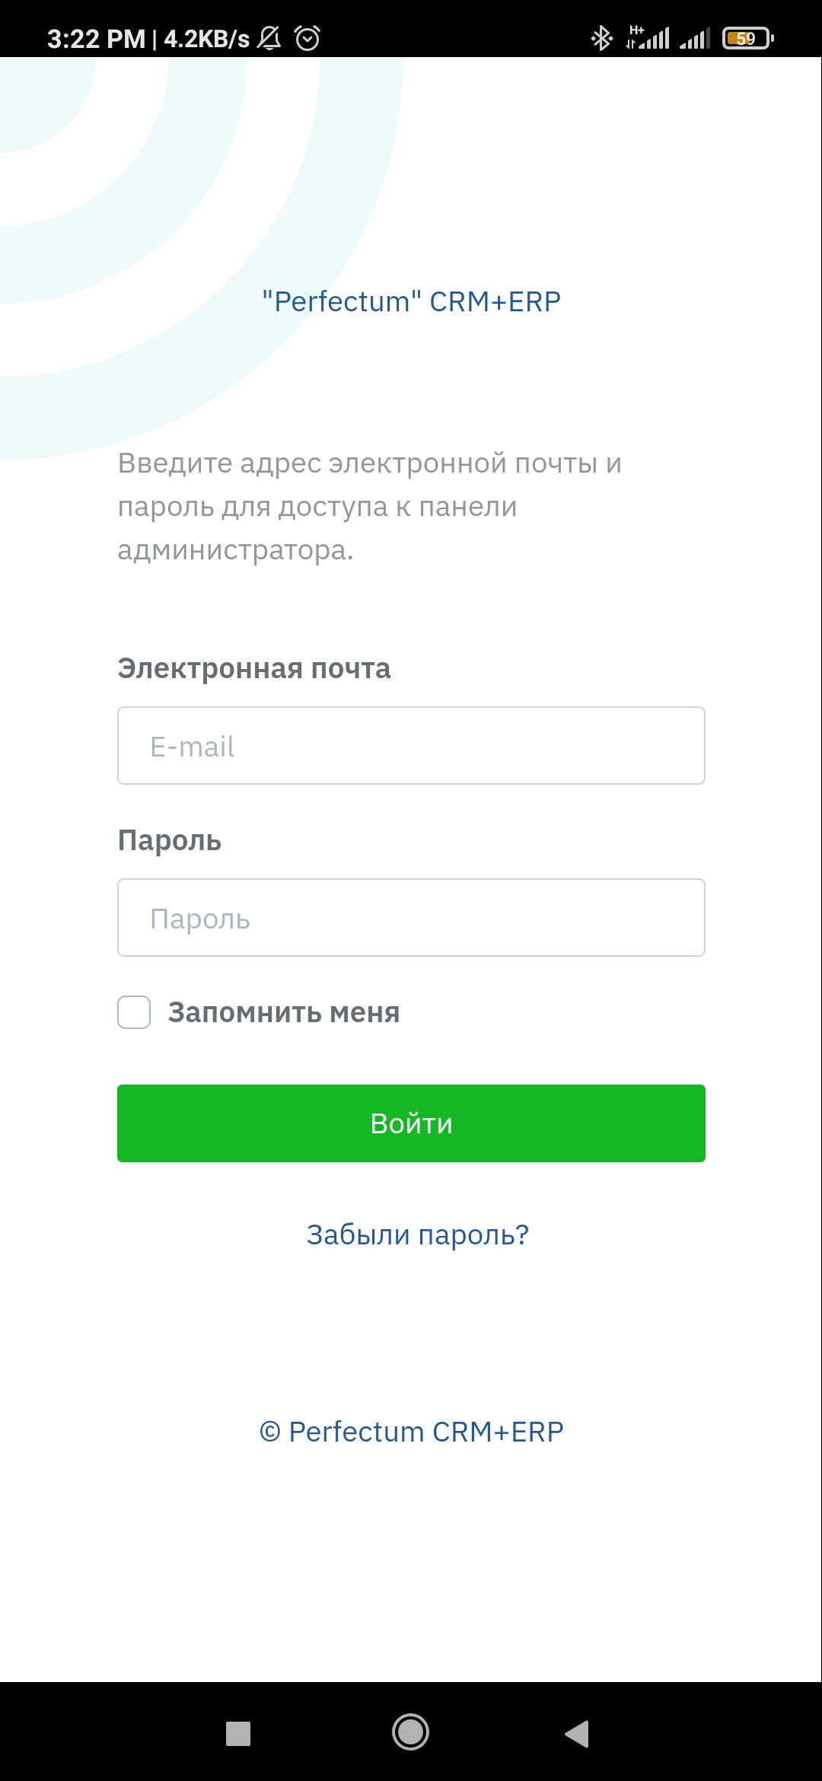The width and height of the screenshot is (822, 1781).
Task: Tap the 3:22 PM clock in status bar
Action: point(96,39)
